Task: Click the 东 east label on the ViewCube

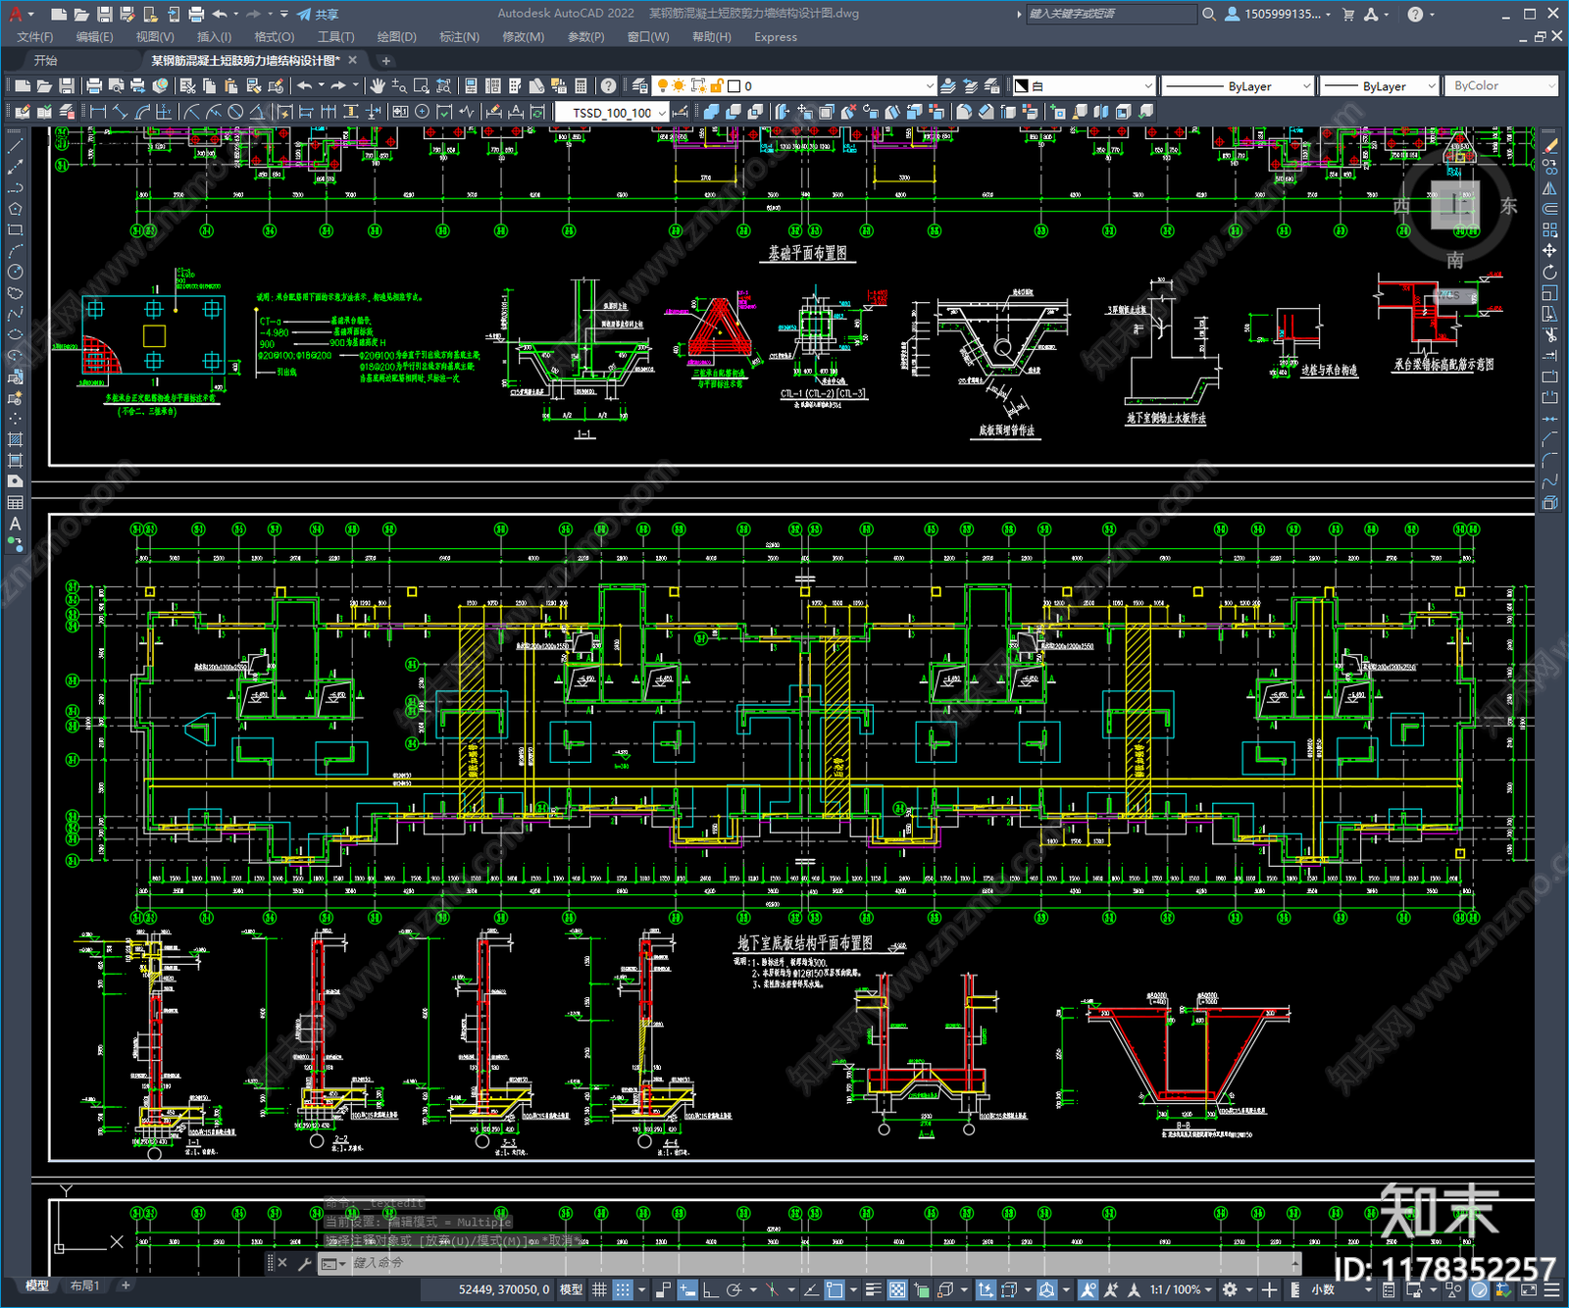Action: (x=1508, y=206)
